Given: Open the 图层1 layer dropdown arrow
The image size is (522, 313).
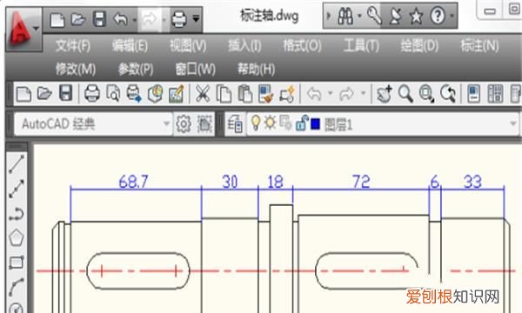Looking at the screenshot, I should [513, 123].
